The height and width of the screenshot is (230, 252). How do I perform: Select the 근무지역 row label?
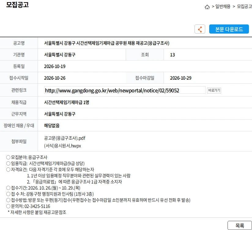pos(19,114)
